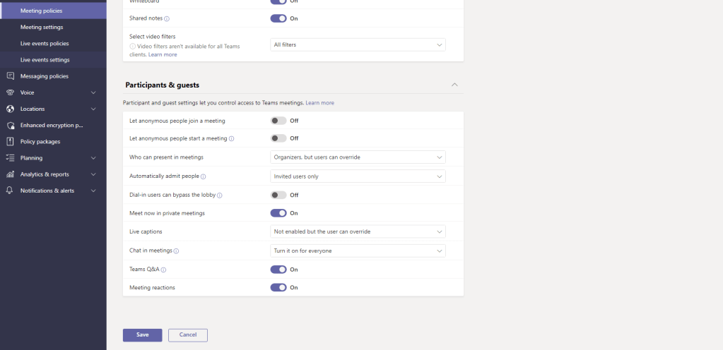Click the Messaging policies sidebar icon
723x350 pixels.
(10, 76)
